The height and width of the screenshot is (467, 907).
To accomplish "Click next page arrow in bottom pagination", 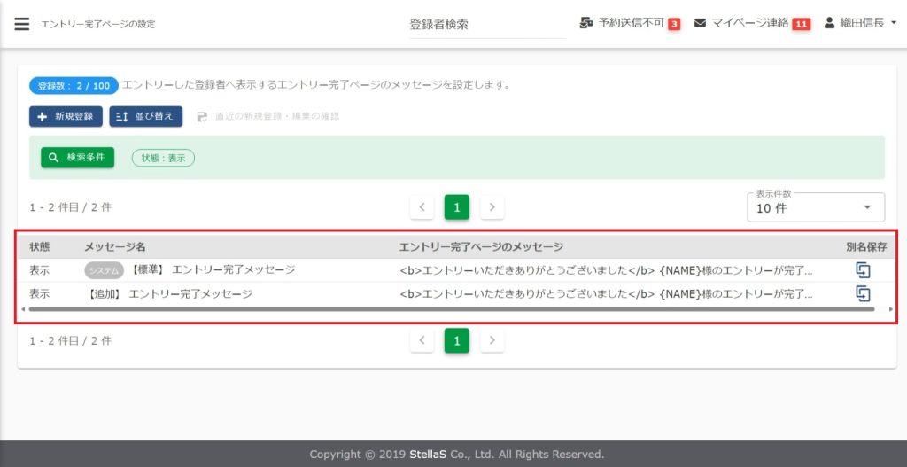I will (x=492, y=340).
